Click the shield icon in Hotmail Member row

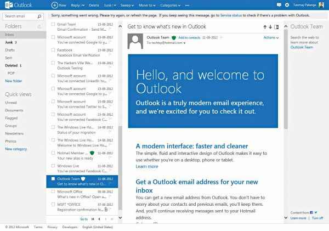point(92,153)
